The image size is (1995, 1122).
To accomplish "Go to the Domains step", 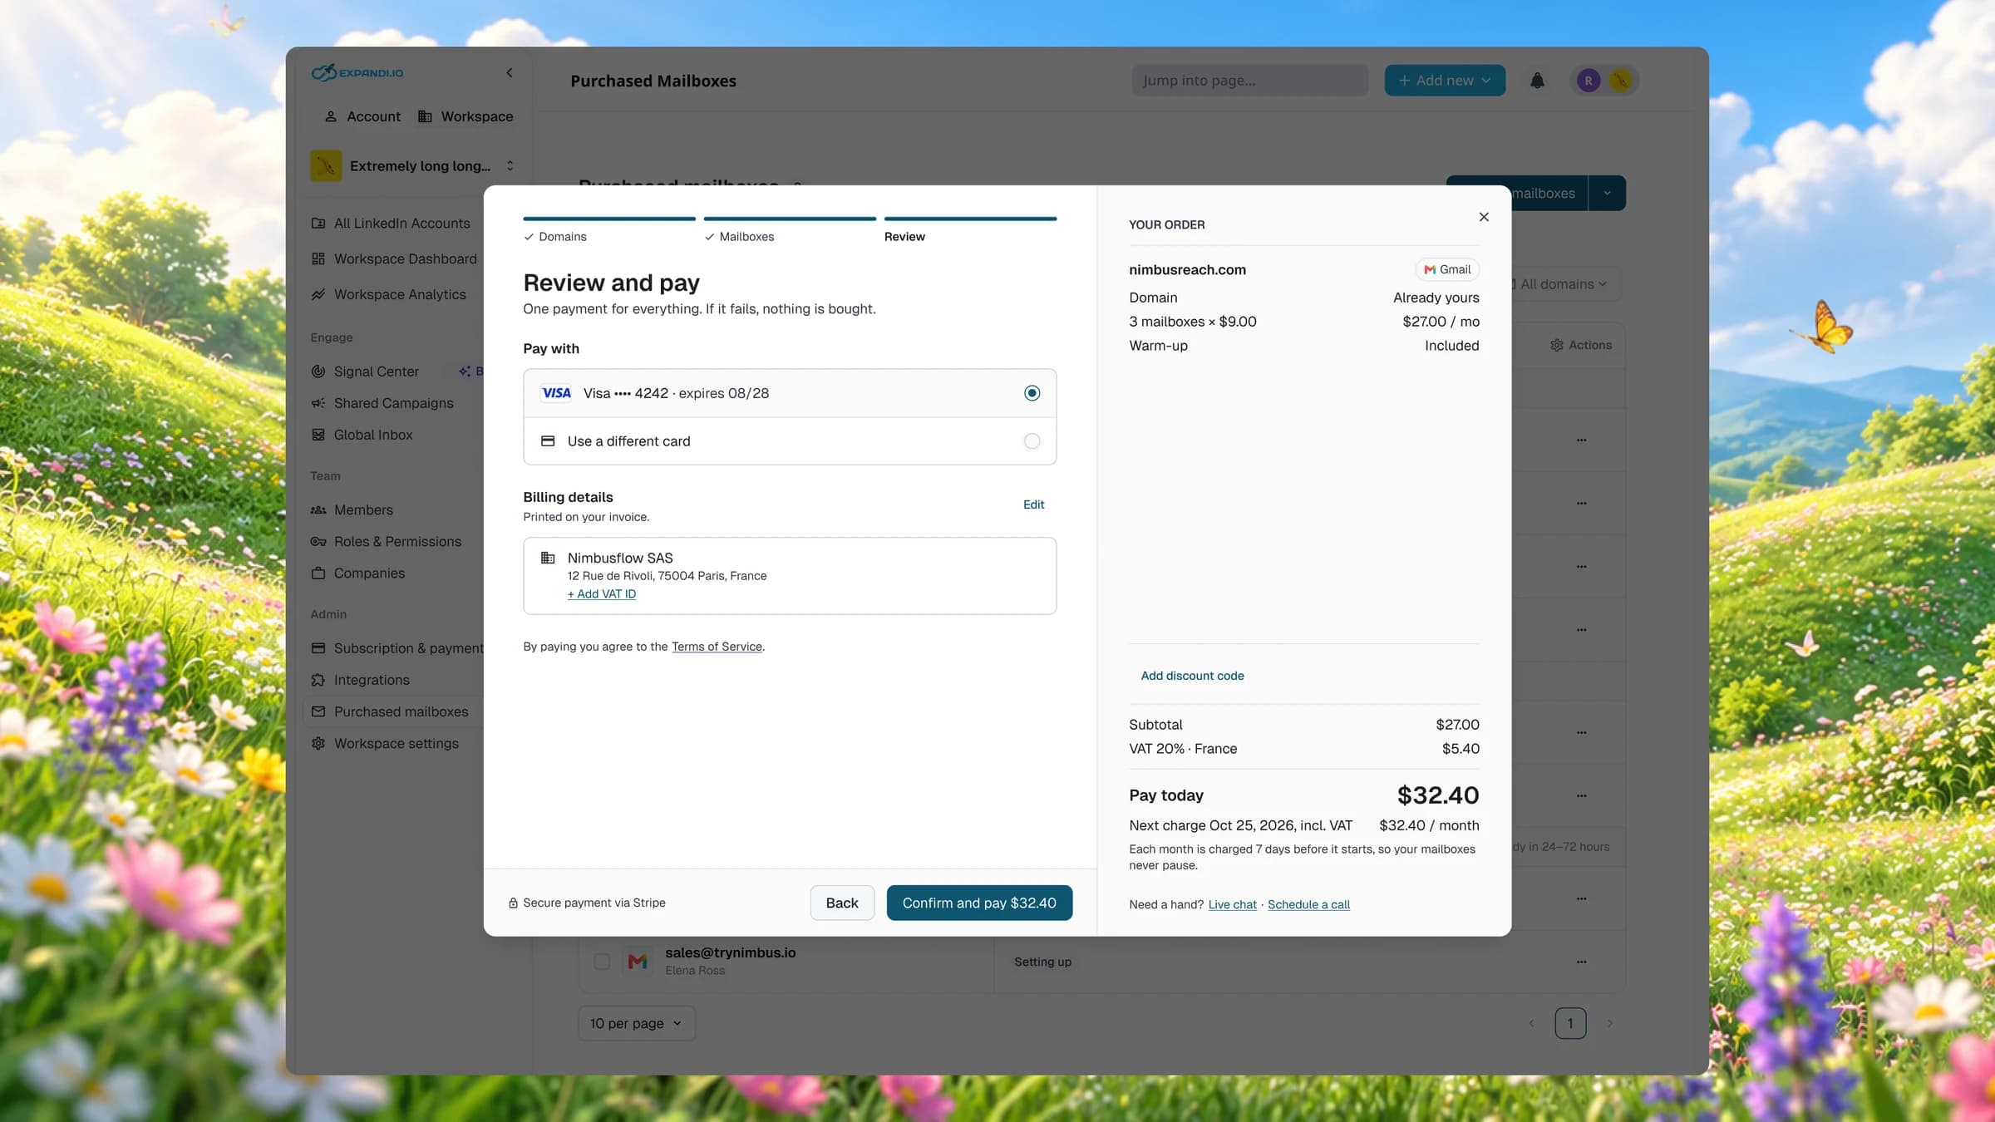I will [555, 237].
